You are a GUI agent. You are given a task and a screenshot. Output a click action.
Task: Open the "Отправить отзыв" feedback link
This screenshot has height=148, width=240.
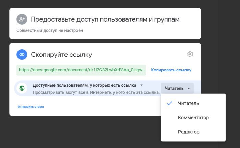31,107
